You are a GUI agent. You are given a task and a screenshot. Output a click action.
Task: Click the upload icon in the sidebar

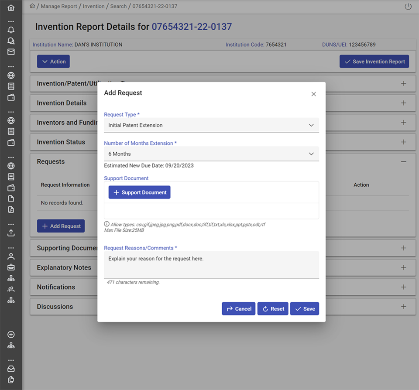[x=11, y=233]
